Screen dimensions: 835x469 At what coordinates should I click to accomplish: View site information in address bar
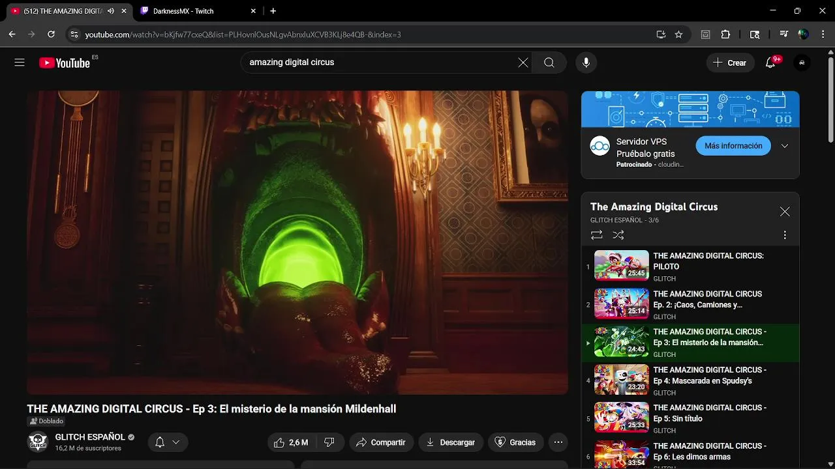pyautogui.click(x=74, y=35)
